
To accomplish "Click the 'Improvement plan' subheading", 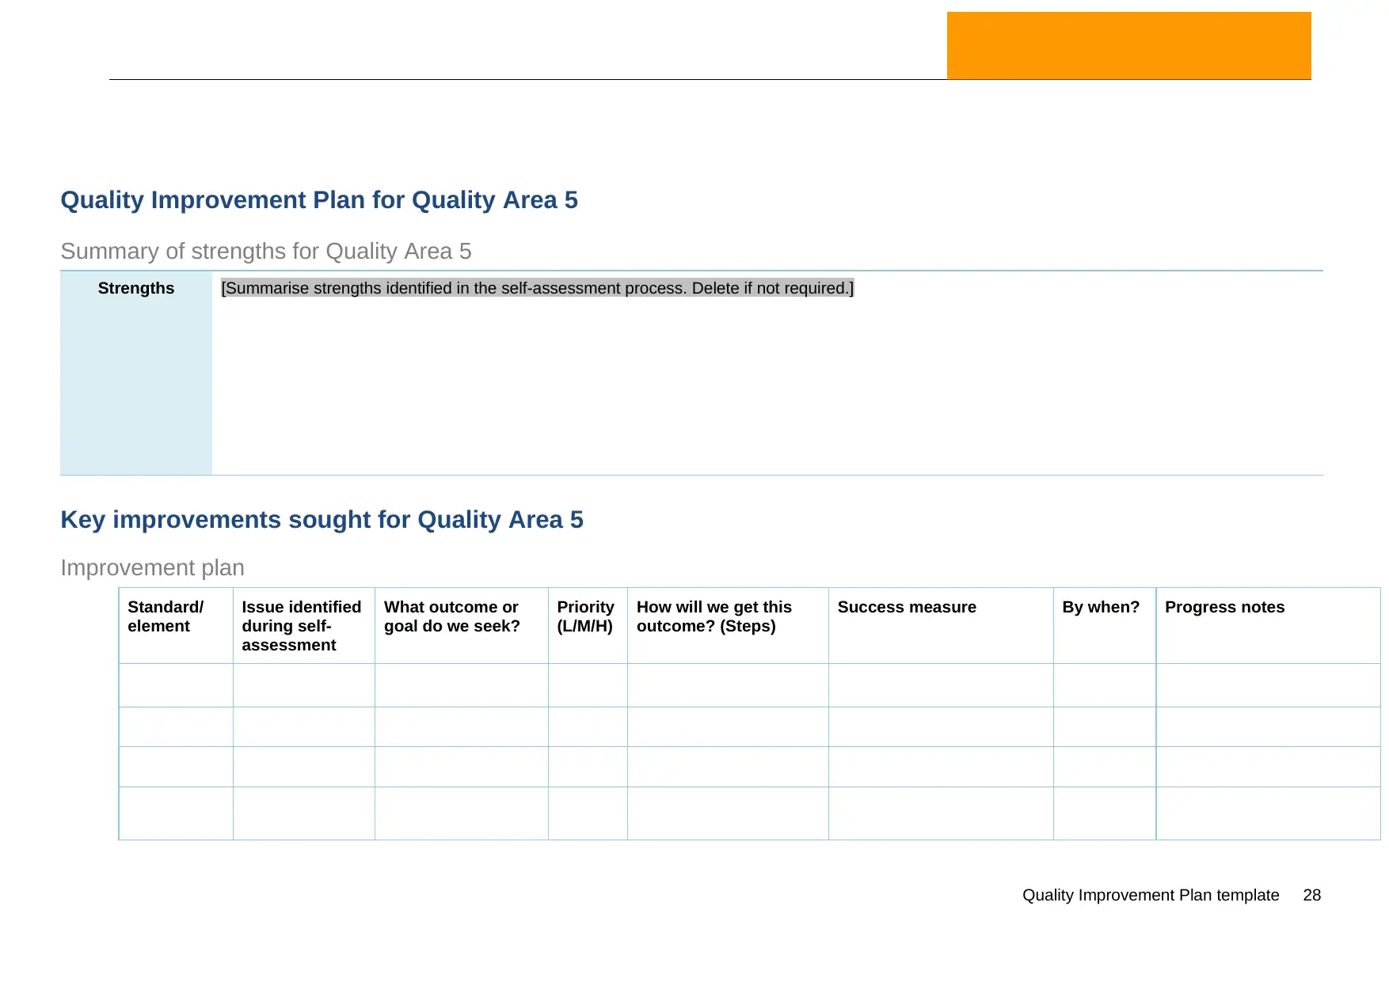I will tap(152, 567).
